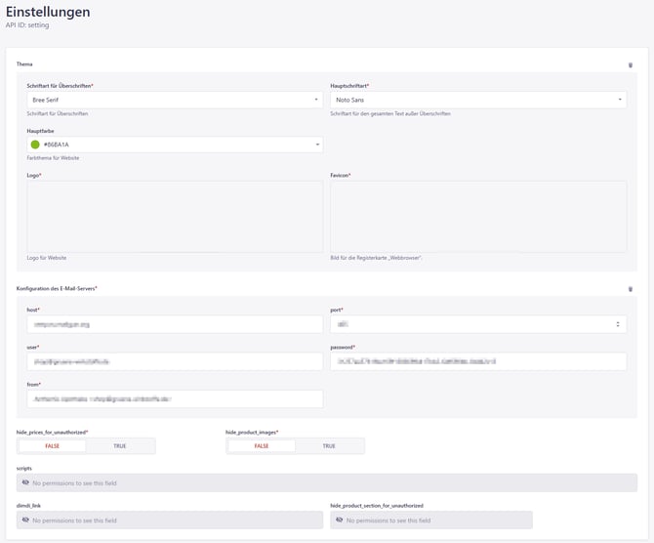
Task: Click trash icon for E-Mail-Server configuration
Action: 630,289
